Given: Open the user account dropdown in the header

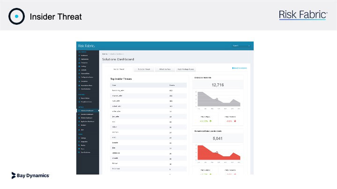Looking at the screenshot, I should (241, 46).
